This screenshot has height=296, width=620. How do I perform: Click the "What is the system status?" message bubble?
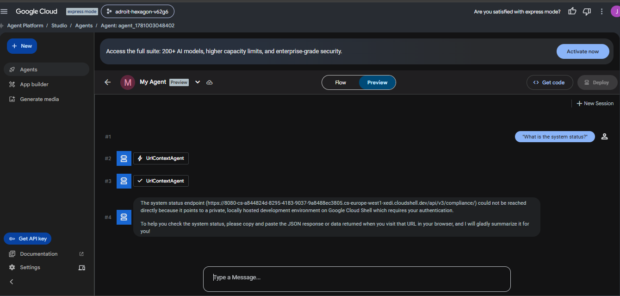coord(555,137)
